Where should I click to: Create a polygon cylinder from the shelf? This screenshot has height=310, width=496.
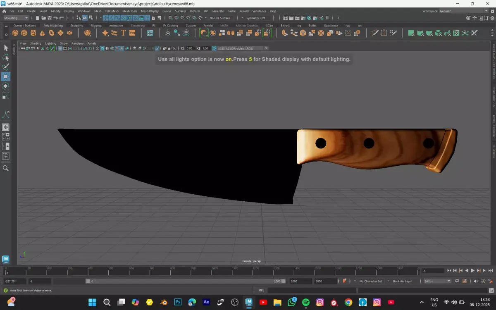[x=33, y=33]
